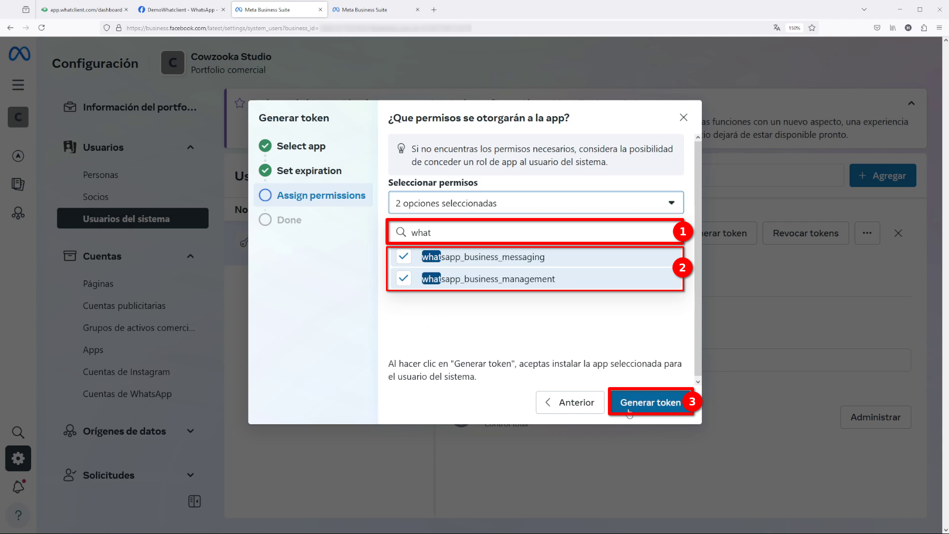Select Usuarios del sistema
The height and width of the screenshot is (534, 949).
pyautogui.click(x=132, y=218)
